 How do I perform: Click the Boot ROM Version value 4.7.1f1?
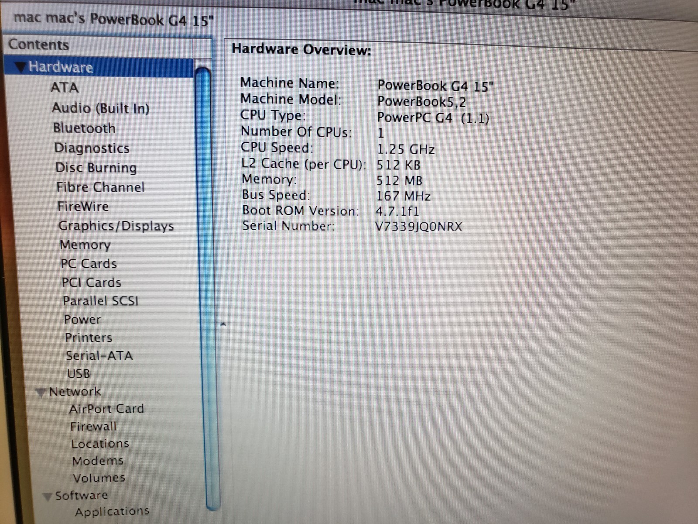point(397,211)
